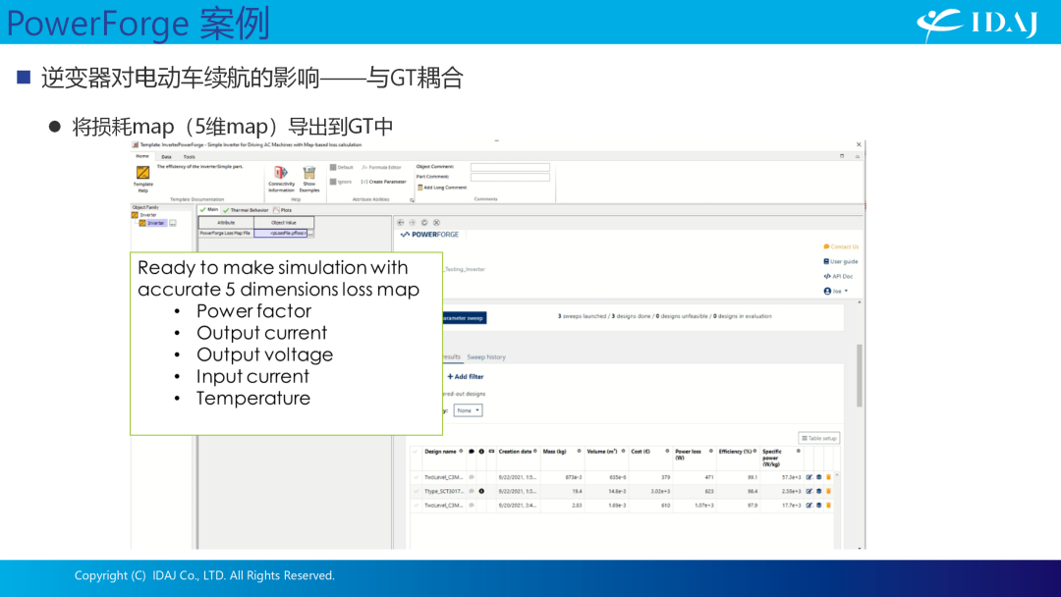Click the Part Comment input field

pyautogui.click(x=510, y=177)
